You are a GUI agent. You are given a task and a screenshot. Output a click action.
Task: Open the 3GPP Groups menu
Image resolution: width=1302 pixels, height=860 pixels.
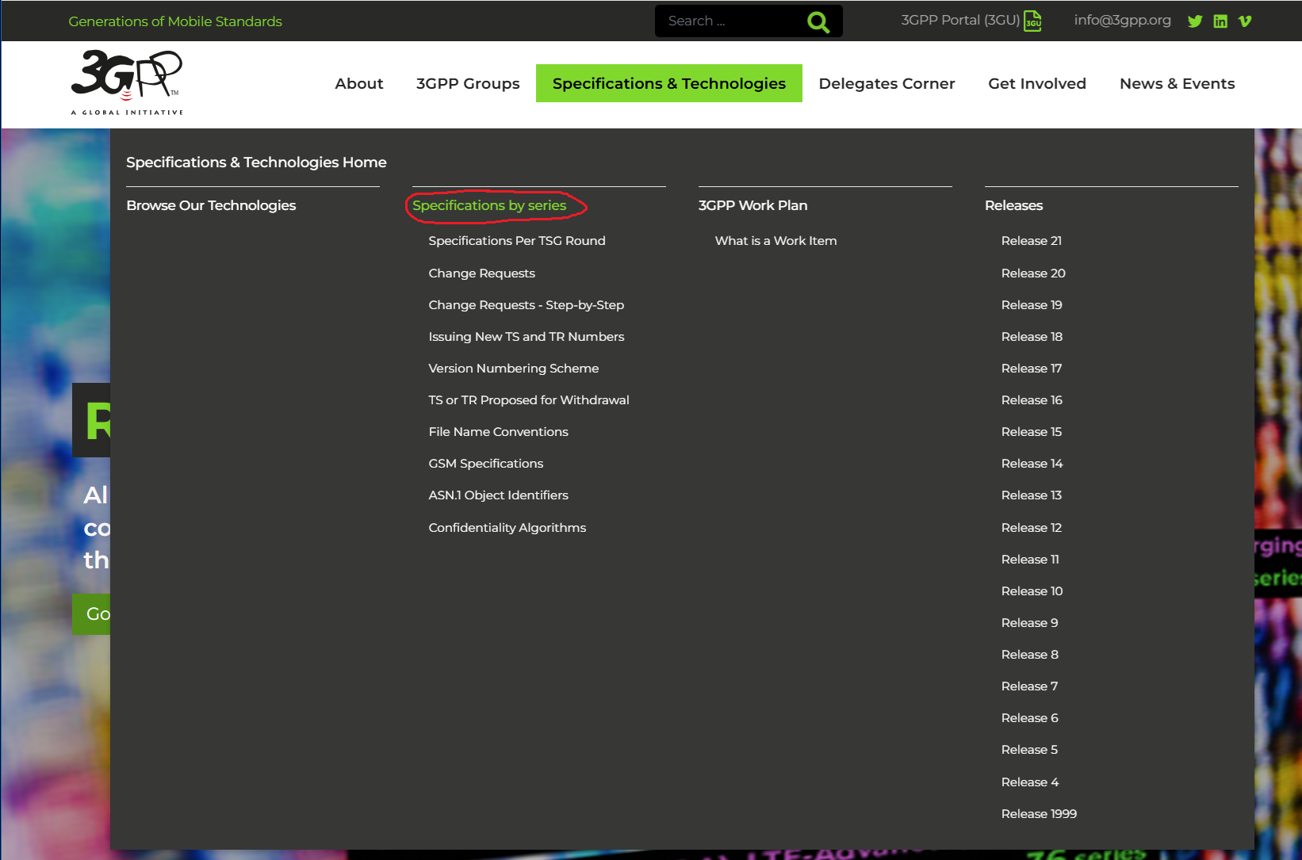click(468, 83)
